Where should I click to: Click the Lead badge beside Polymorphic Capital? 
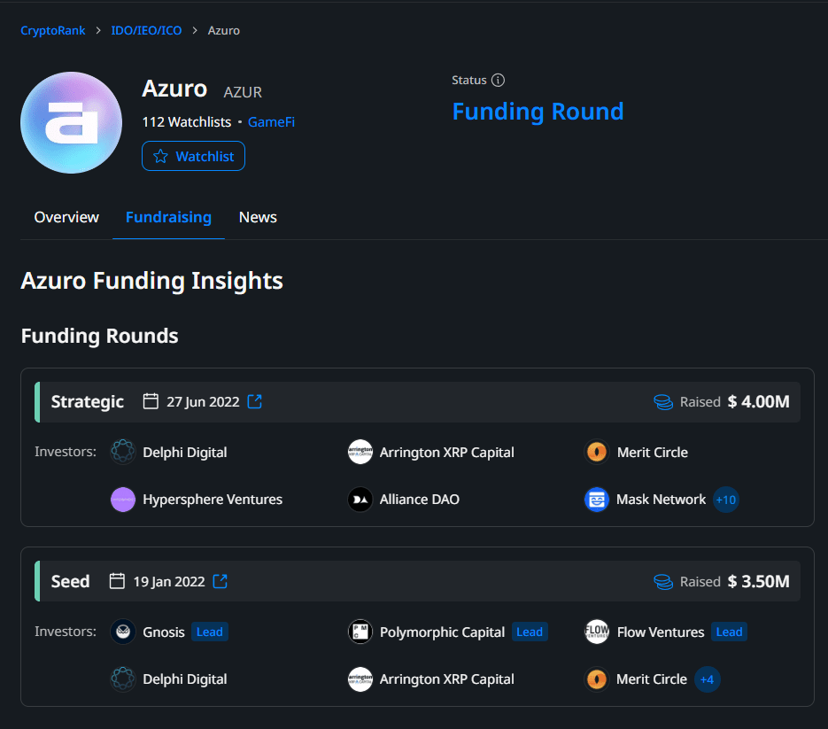pyautogui.click(x=530, y=632)
